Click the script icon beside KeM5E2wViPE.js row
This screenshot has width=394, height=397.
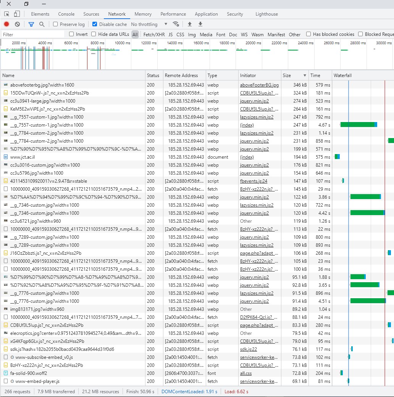[x=6, y=109]
